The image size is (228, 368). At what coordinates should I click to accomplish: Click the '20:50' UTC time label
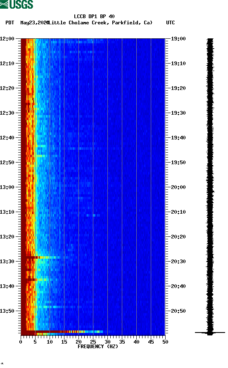click(x=178, y=311)
